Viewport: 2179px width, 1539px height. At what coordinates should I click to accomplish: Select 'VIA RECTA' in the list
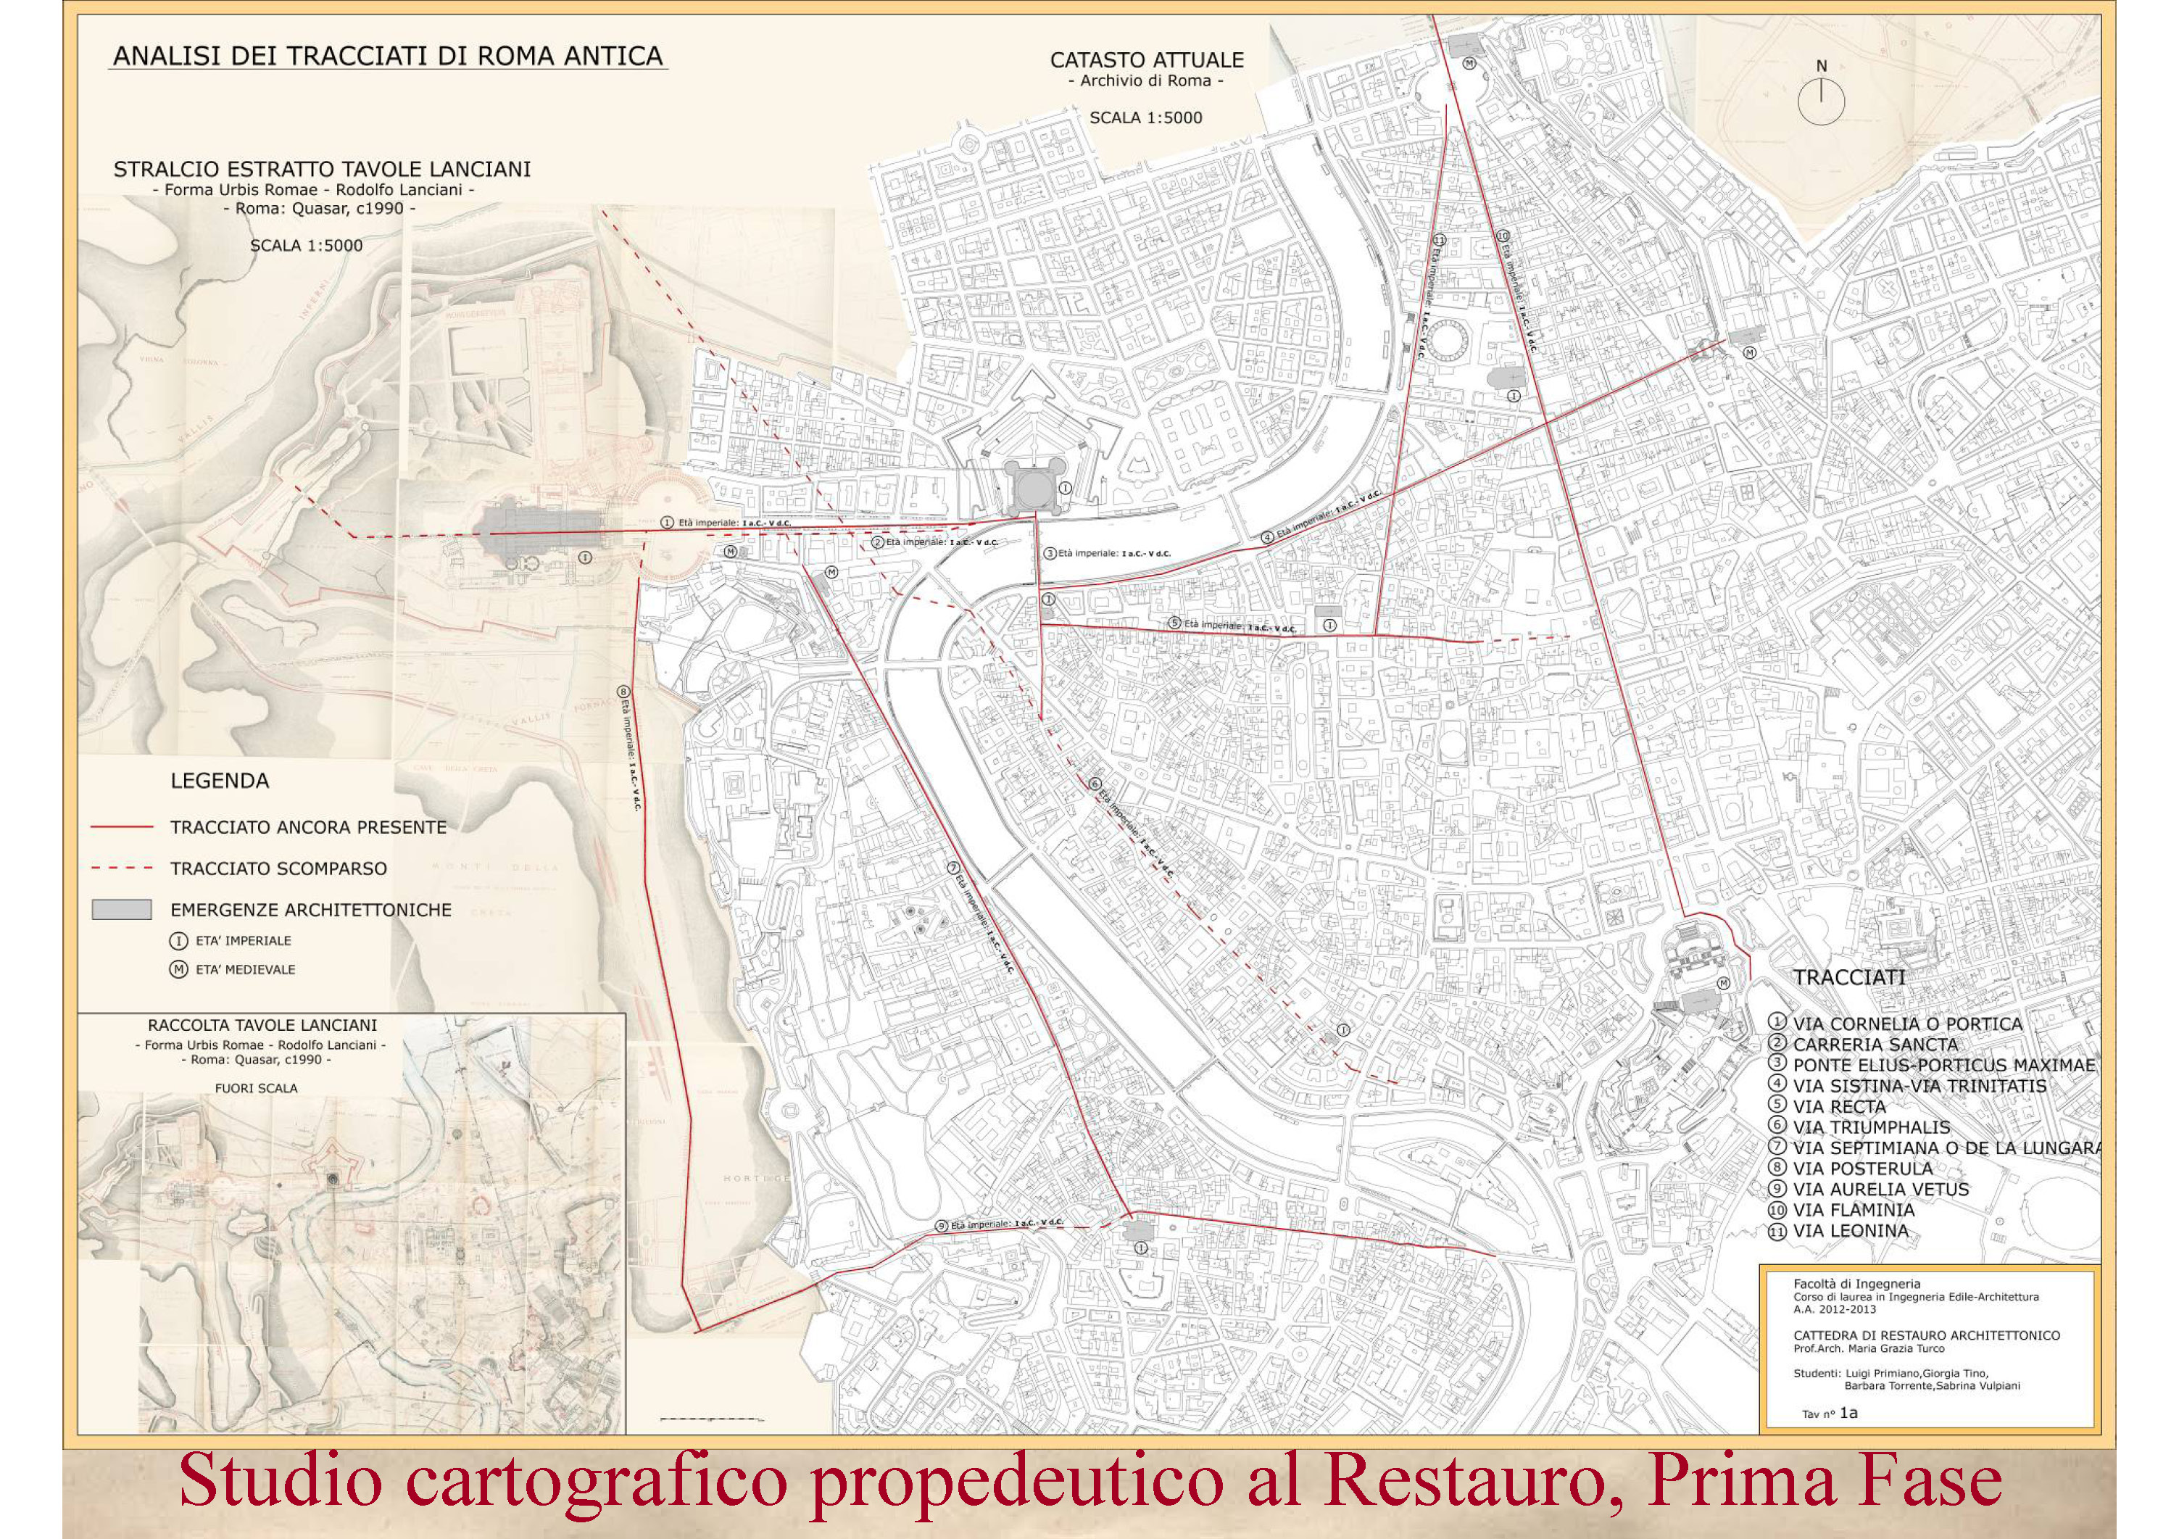pos(1839,1106)
